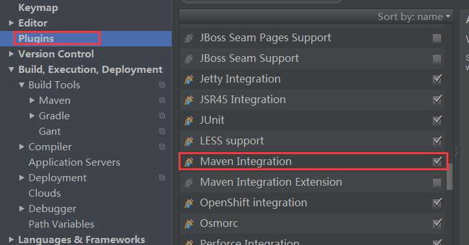Select the LESS support plugin row
This screenshot has height=245, width=469.
[312, 141]
